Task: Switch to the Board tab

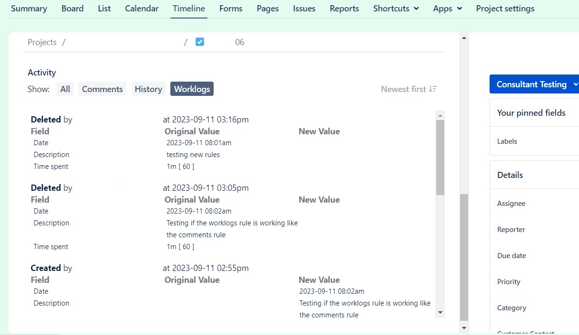Action: pyautogui.click(x=72, y=8)
